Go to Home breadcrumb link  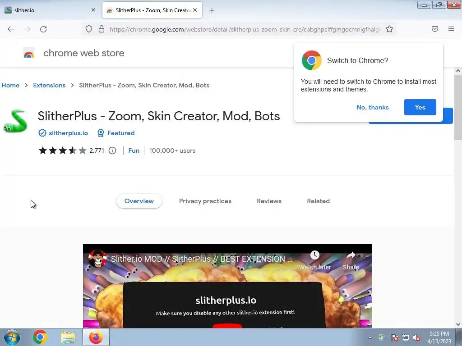point(11,85)
